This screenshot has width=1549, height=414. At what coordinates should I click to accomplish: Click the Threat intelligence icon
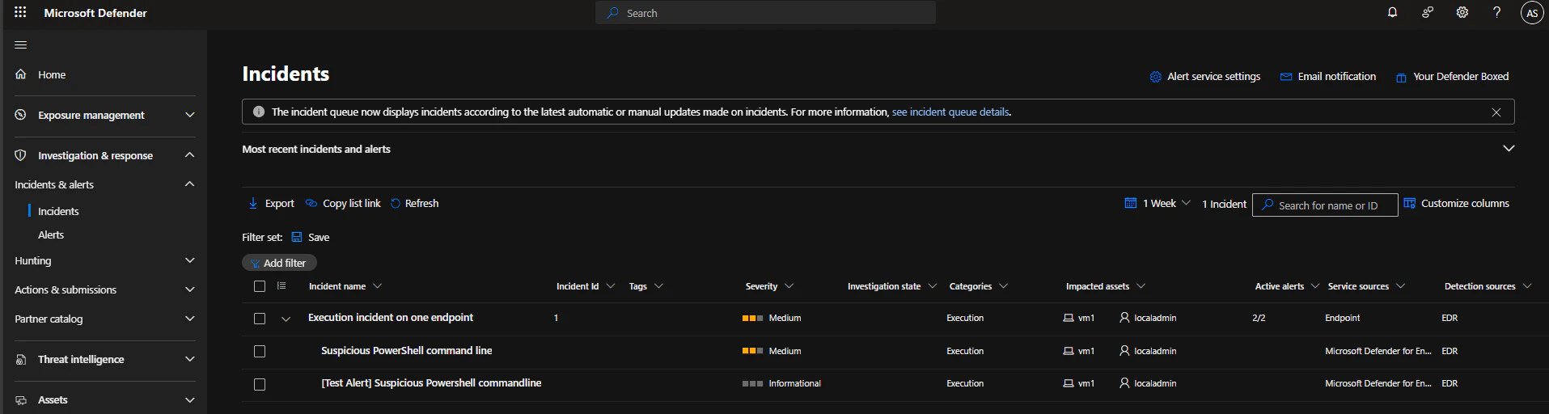[21, 359]
